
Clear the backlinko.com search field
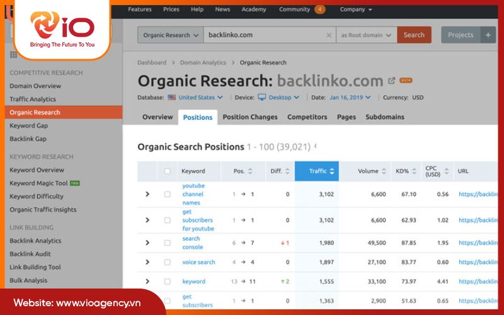[329, 35]
